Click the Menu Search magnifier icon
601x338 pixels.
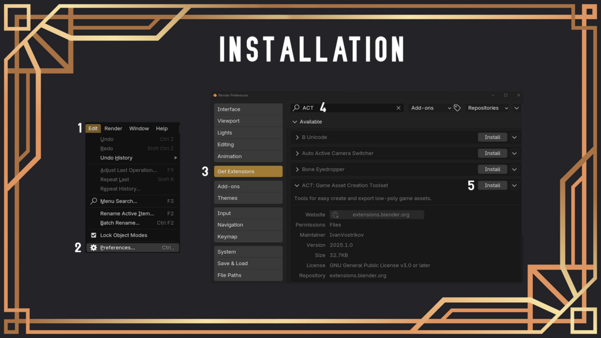pyautogui.click(x=93, y=201)
